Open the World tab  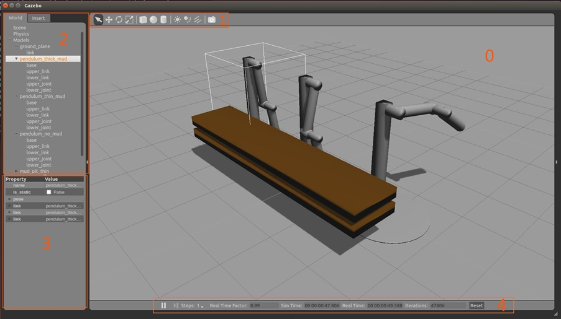pos(15,18)
